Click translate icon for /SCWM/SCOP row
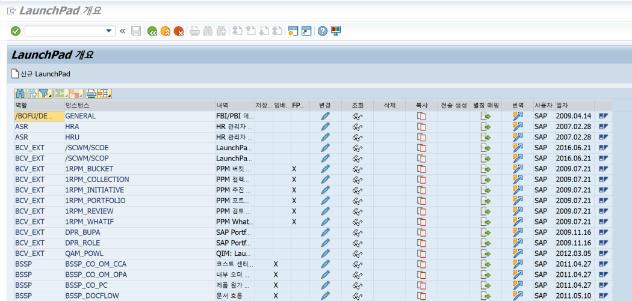Viewport: 632px width, 301px height. click(x=518, y=158)
